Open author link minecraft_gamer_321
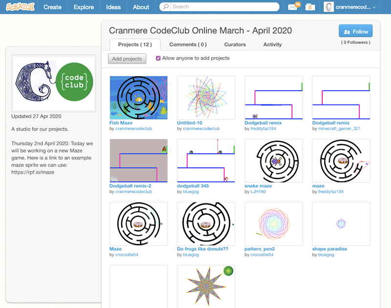Image resolution: width=391 pixels, height=308 pixels. pyautogui.click(x=339, y=129)
